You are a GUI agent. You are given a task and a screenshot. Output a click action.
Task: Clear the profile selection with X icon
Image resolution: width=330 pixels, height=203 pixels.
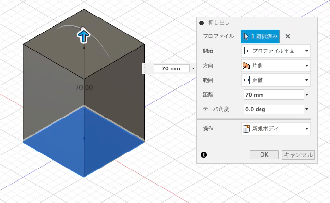coord(288,36)
